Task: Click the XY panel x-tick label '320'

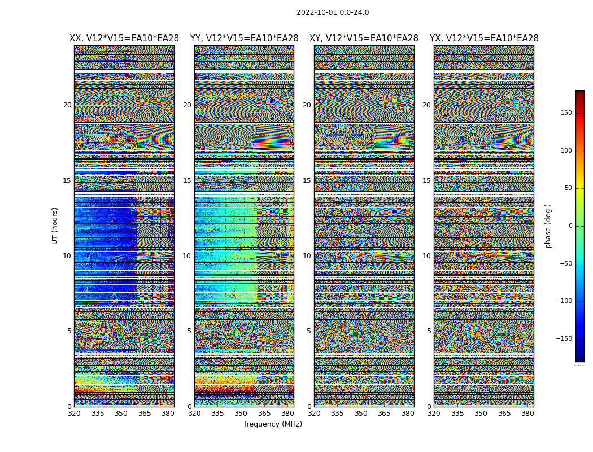Action: click(314, 414)
